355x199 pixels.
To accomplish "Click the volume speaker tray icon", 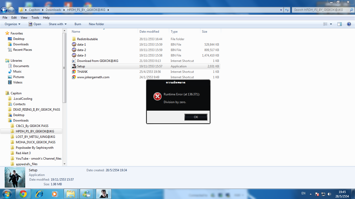I will click(330, 194).
